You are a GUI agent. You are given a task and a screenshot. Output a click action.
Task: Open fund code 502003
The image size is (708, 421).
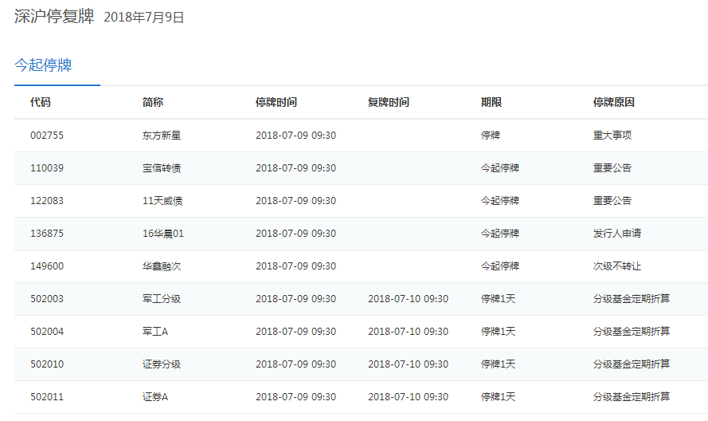pos(47,299)
